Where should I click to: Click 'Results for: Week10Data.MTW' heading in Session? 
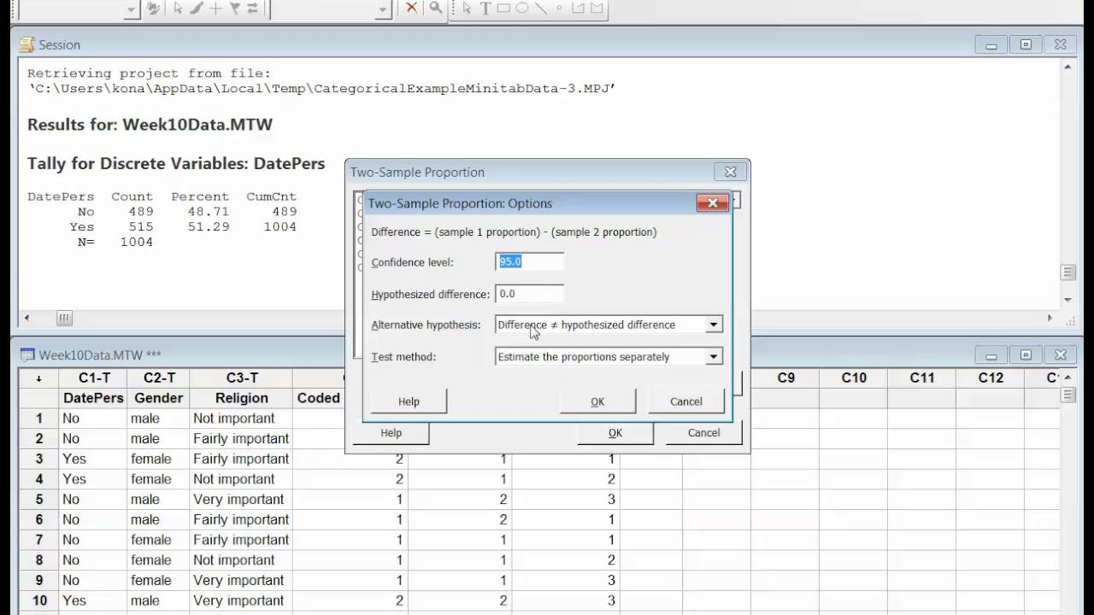(150, 125)
